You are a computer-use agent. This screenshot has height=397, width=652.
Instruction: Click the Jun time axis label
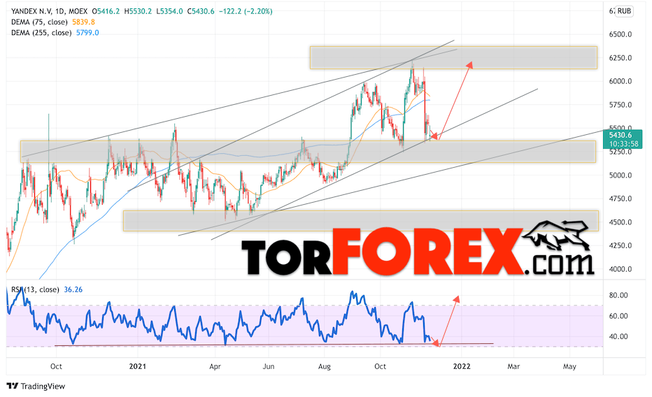pyautogui.click(x=269, y=366)
